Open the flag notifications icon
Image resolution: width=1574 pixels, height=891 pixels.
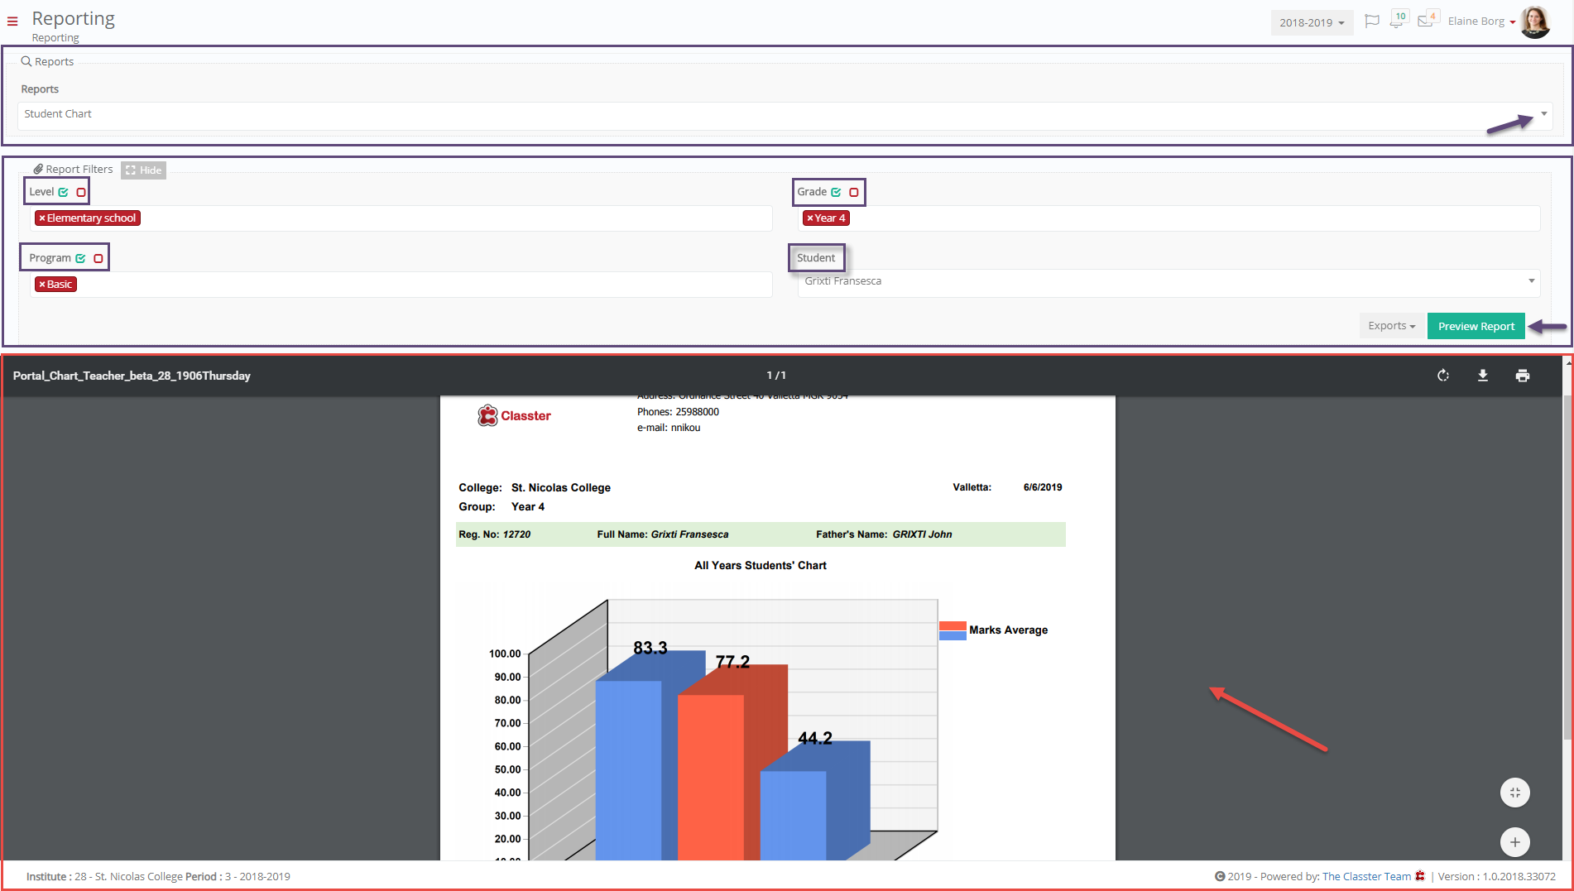pos(1371,22)
